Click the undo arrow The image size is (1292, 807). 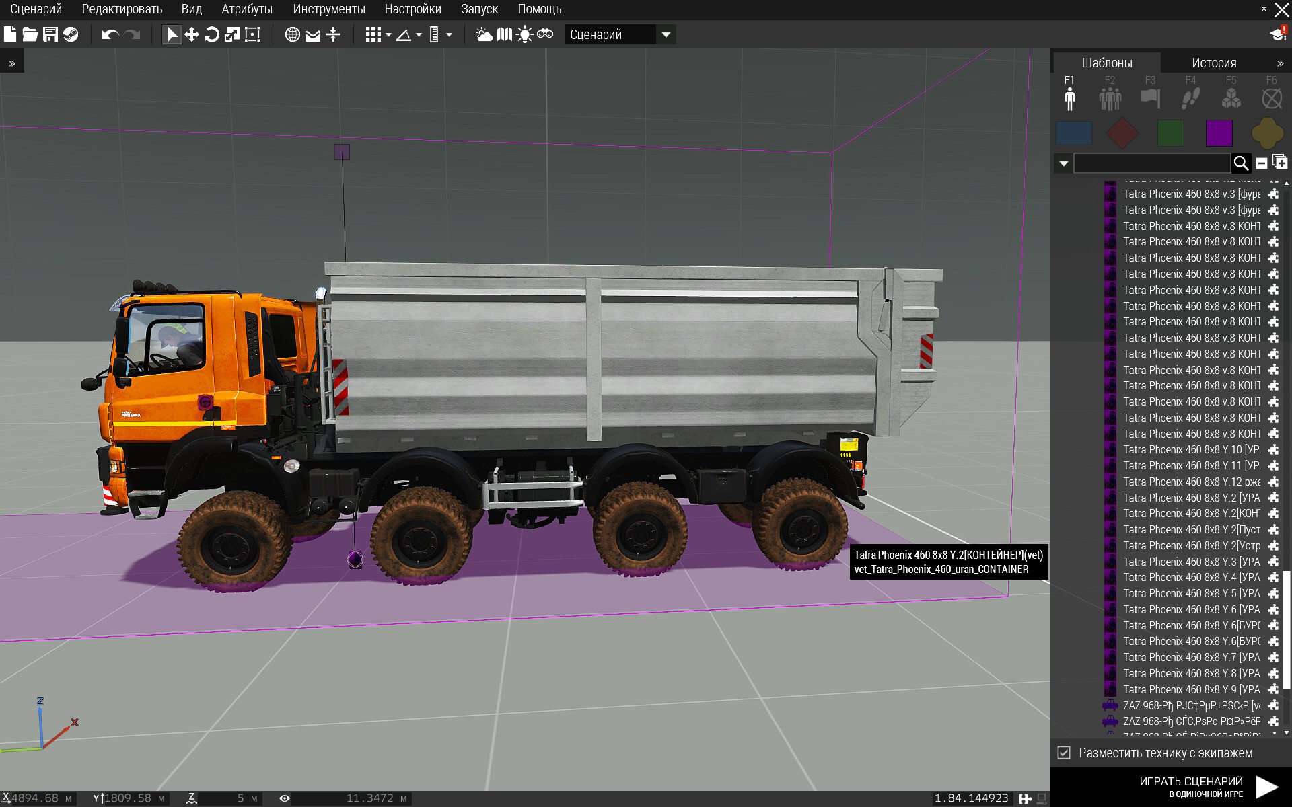point(110,34)
